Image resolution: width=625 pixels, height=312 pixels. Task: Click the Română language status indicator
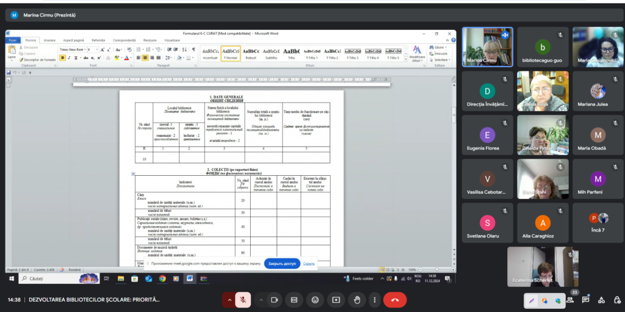coord(74,270)
